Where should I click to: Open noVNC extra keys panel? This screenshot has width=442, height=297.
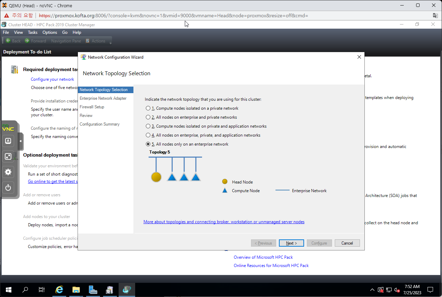click(8, 141)
